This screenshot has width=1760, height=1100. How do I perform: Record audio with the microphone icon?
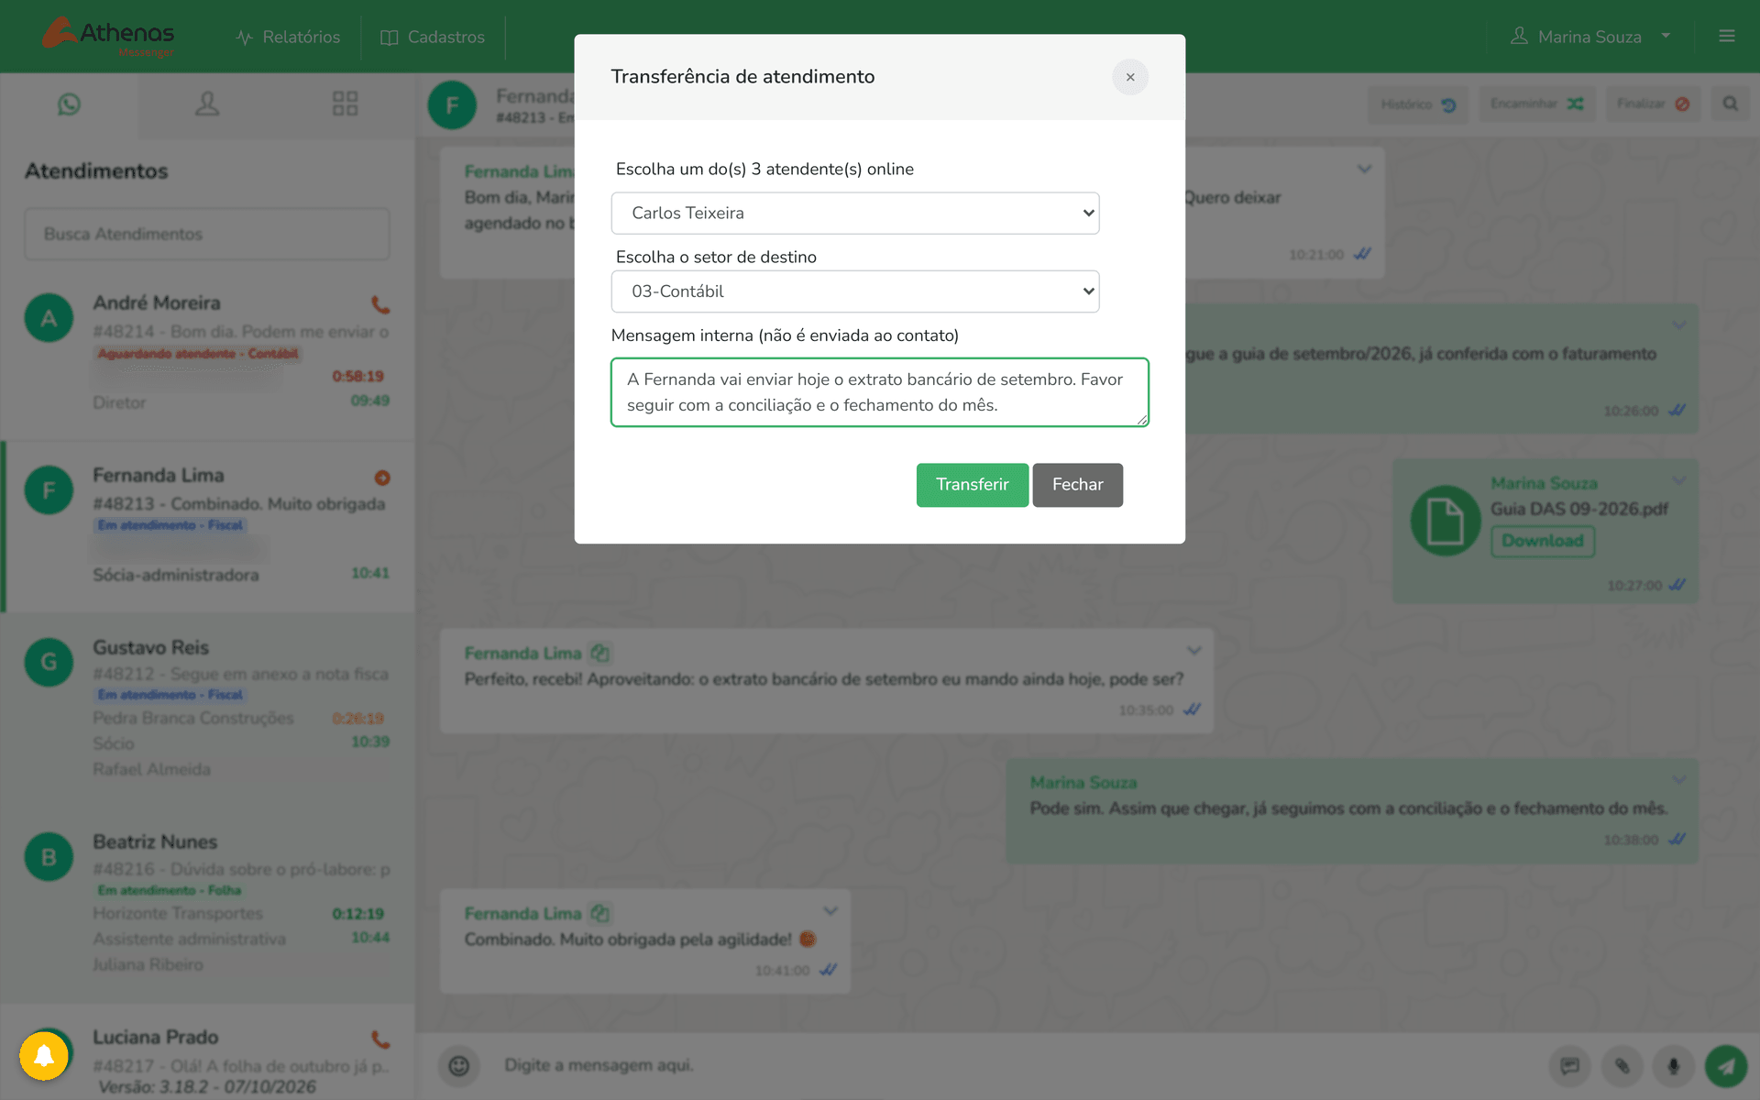click(1673, 1066)
